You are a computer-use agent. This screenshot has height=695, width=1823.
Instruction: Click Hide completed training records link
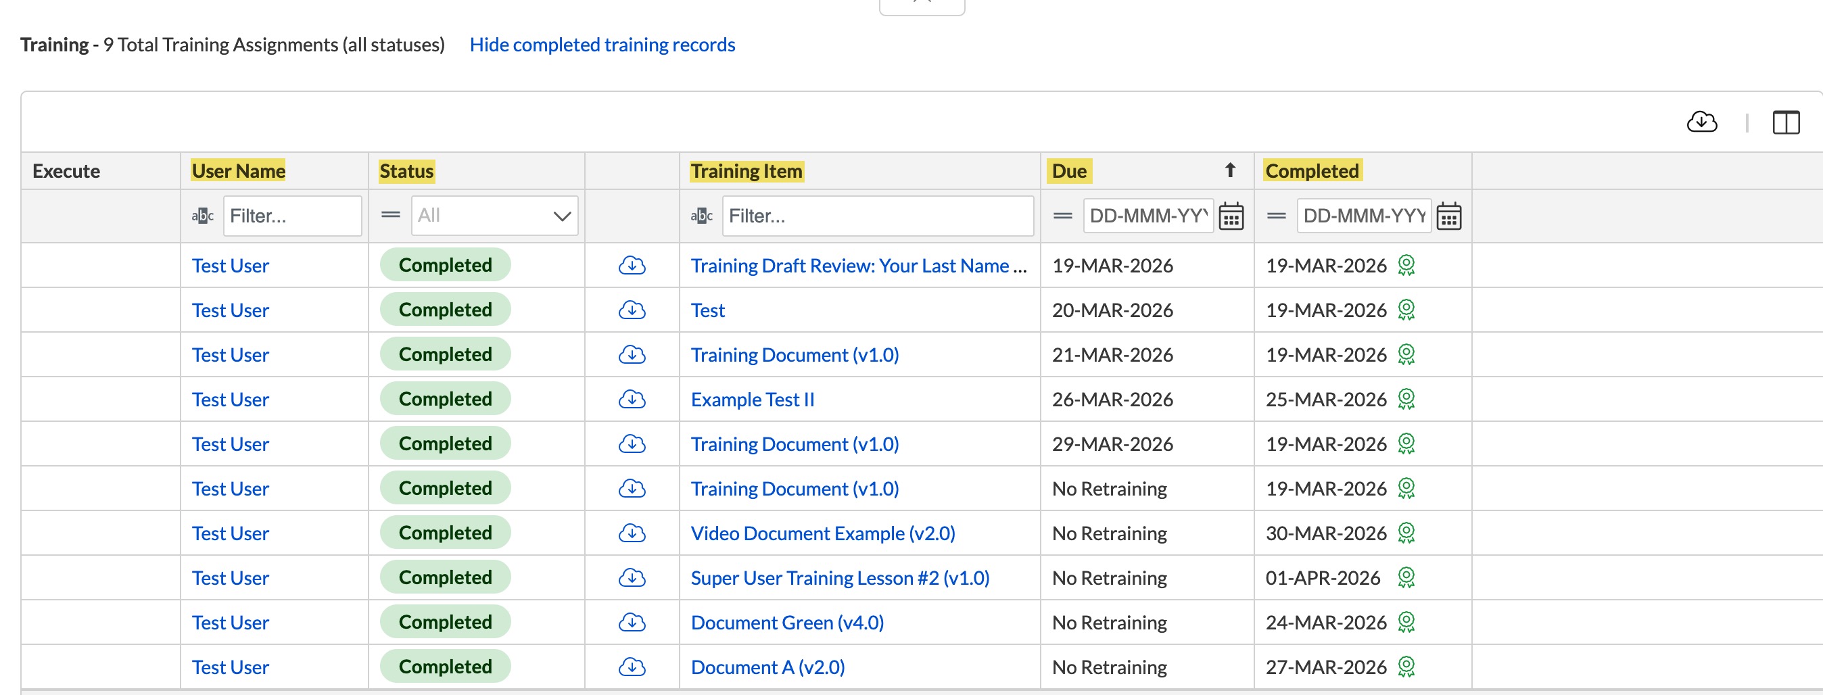(x=602, y=45)
